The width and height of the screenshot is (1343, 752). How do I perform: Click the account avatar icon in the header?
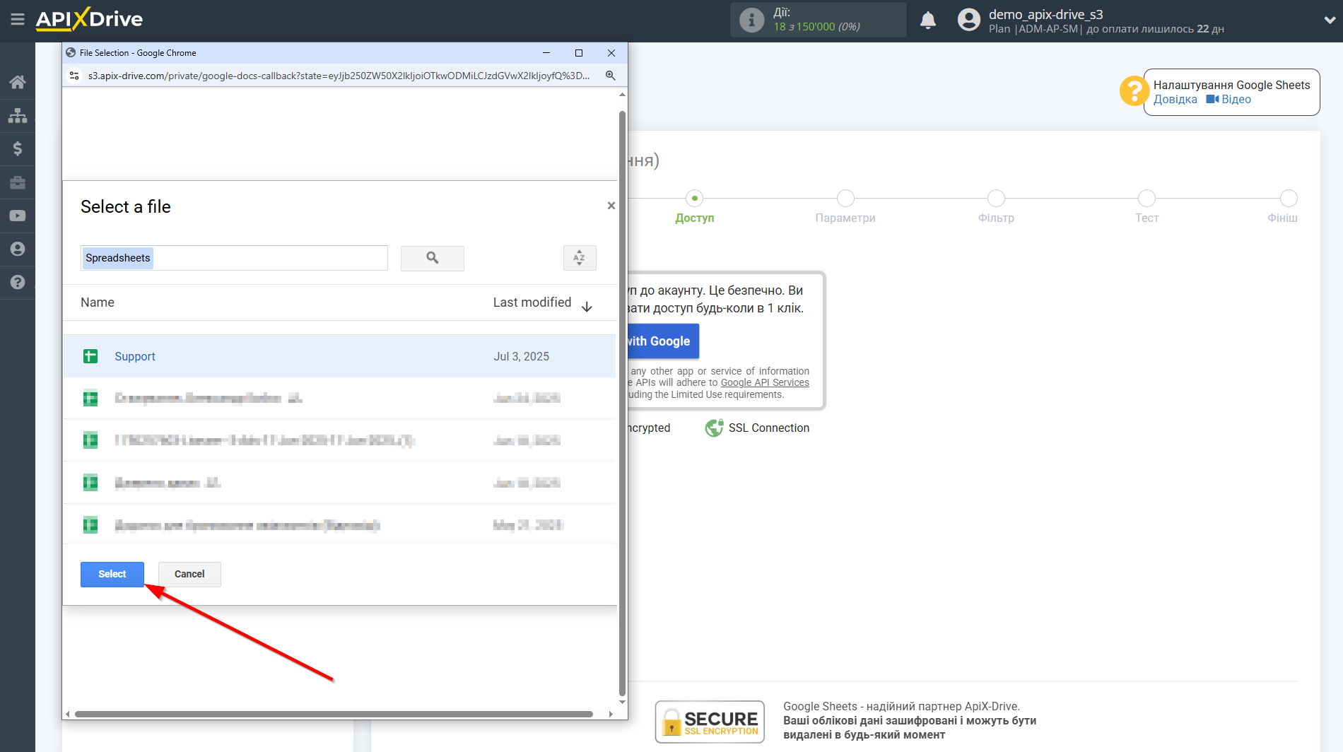coord(968,20)
